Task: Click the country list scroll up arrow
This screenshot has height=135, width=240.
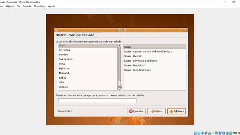Action: point(119,46)
